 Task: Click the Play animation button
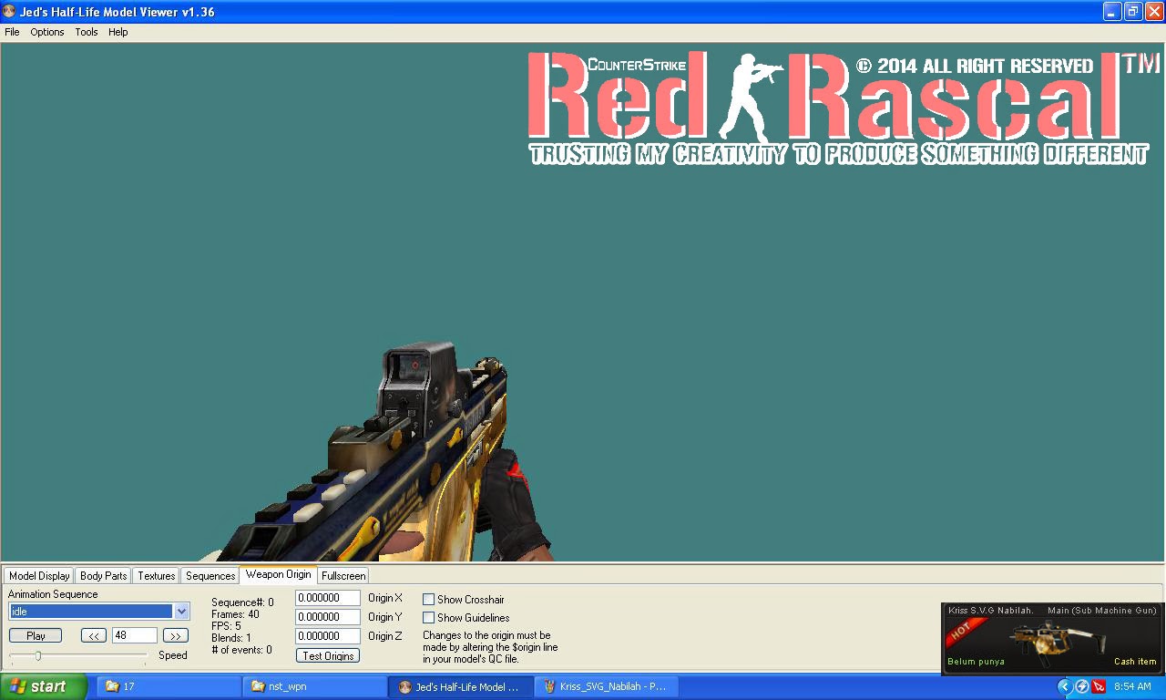point(36,635)
